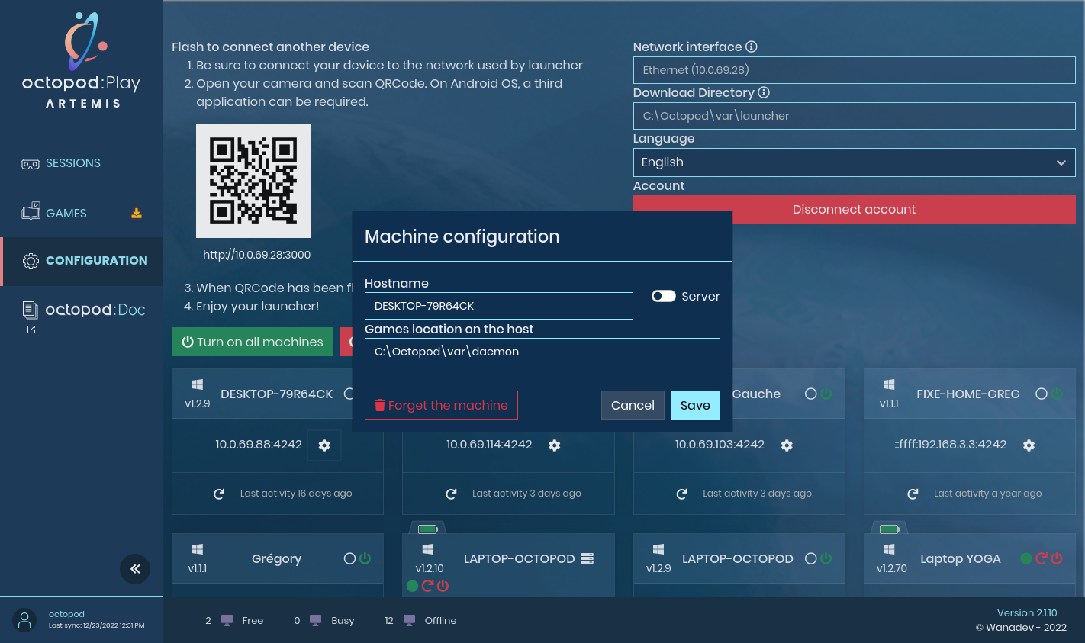Refresh the 10.0.69.114 machine activity
This screenshot has width=1085, height=643.
[x=451, y=494]
